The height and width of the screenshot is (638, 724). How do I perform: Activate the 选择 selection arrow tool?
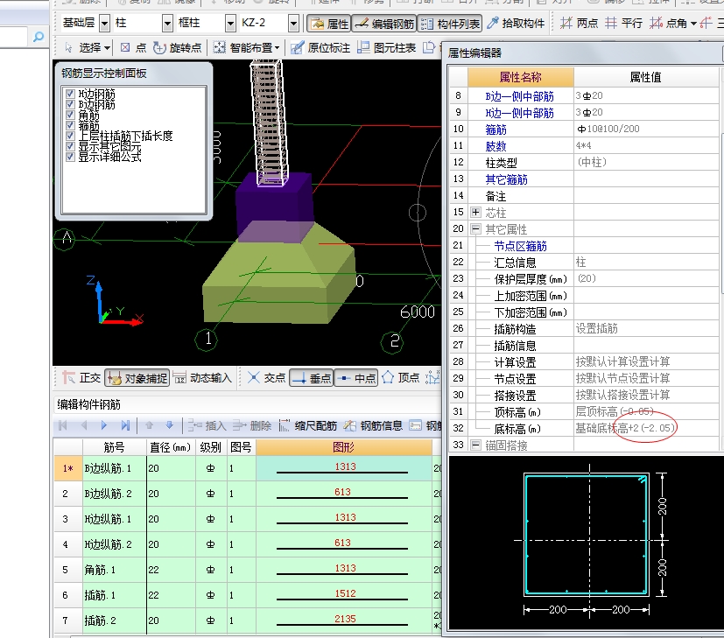84,47
